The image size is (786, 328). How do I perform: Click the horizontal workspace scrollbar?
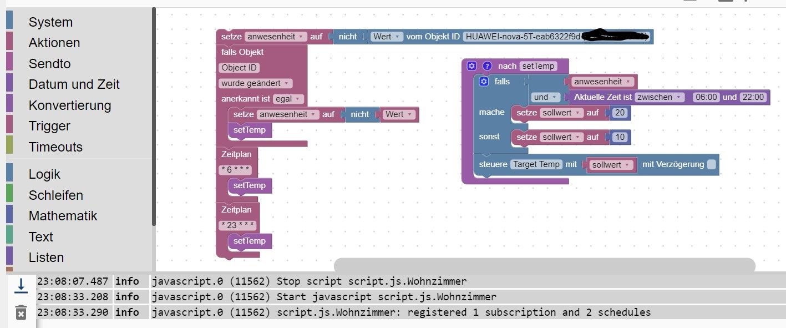(545, 265)
